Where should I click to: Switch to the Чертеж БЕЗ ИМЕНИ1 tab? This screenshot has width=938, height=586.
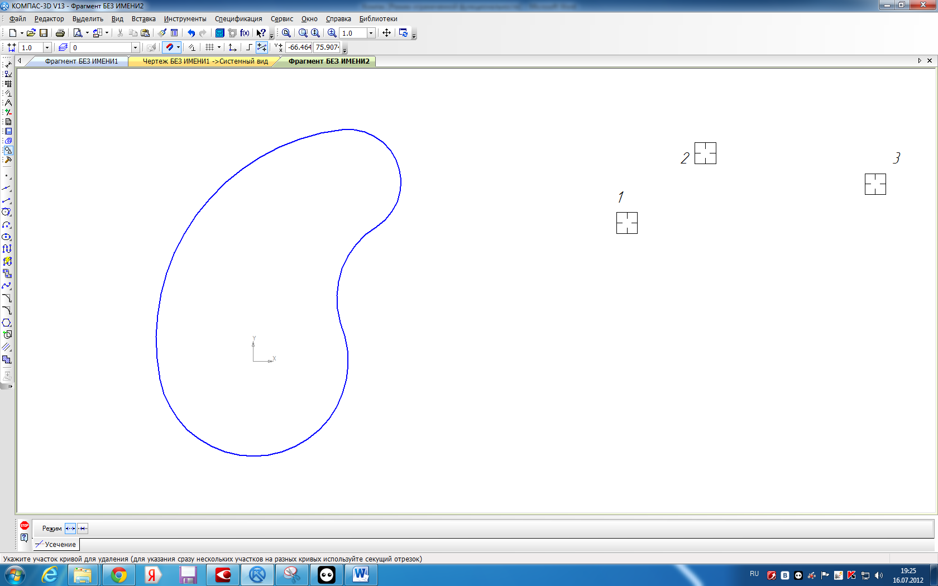tap(205, 61)
